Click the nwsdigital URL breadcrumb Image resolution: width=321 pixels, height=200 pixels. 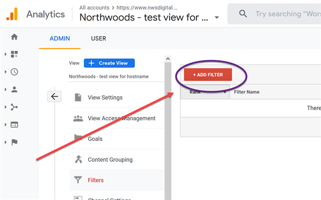(147, 8)
